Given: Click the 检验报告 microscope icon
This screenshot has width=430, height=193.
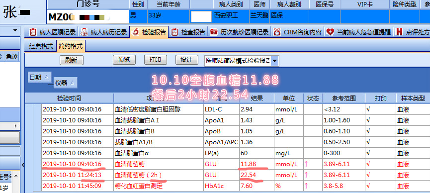Looking at the screenshot, I should [x=135, y=32].
